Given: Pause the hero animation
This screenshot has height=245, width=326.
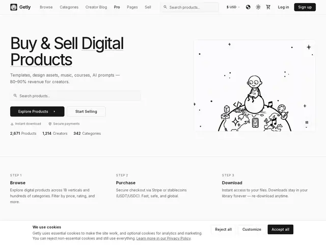Looking at the screenshot, I should point(307,122).
